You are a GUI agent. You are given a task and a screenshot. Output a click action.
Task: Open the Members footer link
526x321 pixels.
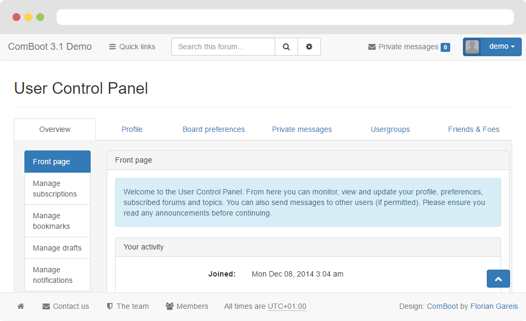187,306
